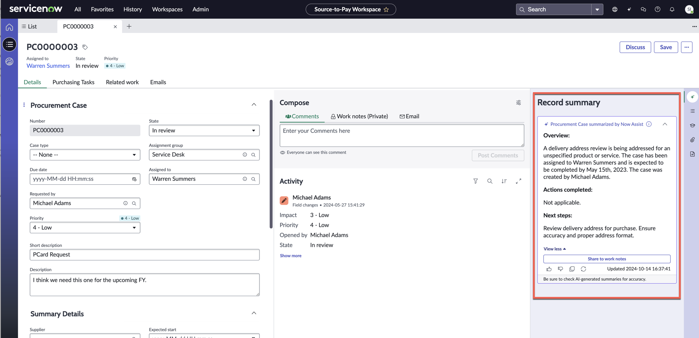Add tag icon next to PC0000003

point(85,47)
